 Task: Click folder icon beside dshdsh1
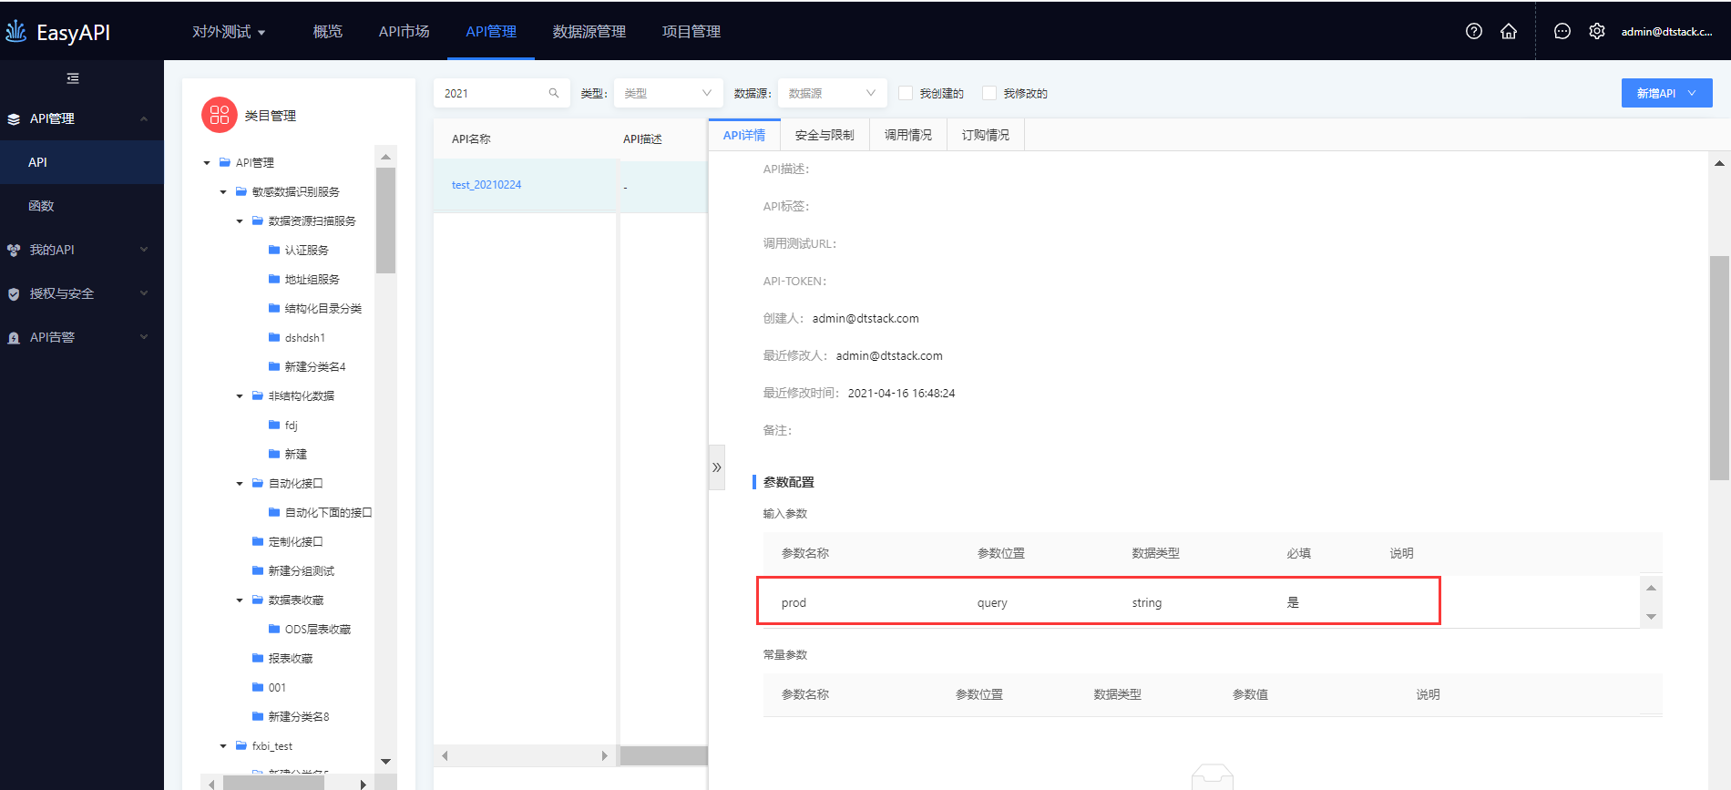tap(274, 337)
